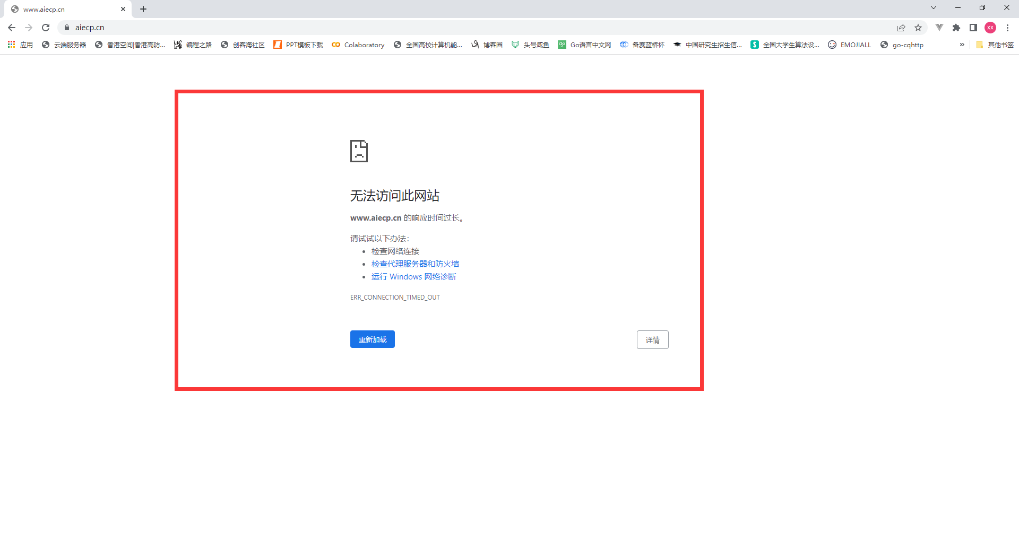Click the 详情 details button
The height and width of the screenshot is (551, 1019).
653,340
